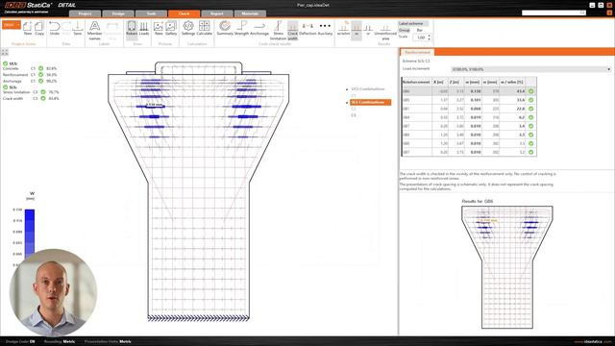
Task: Open the Load increment dropdown
Action: 531,69
